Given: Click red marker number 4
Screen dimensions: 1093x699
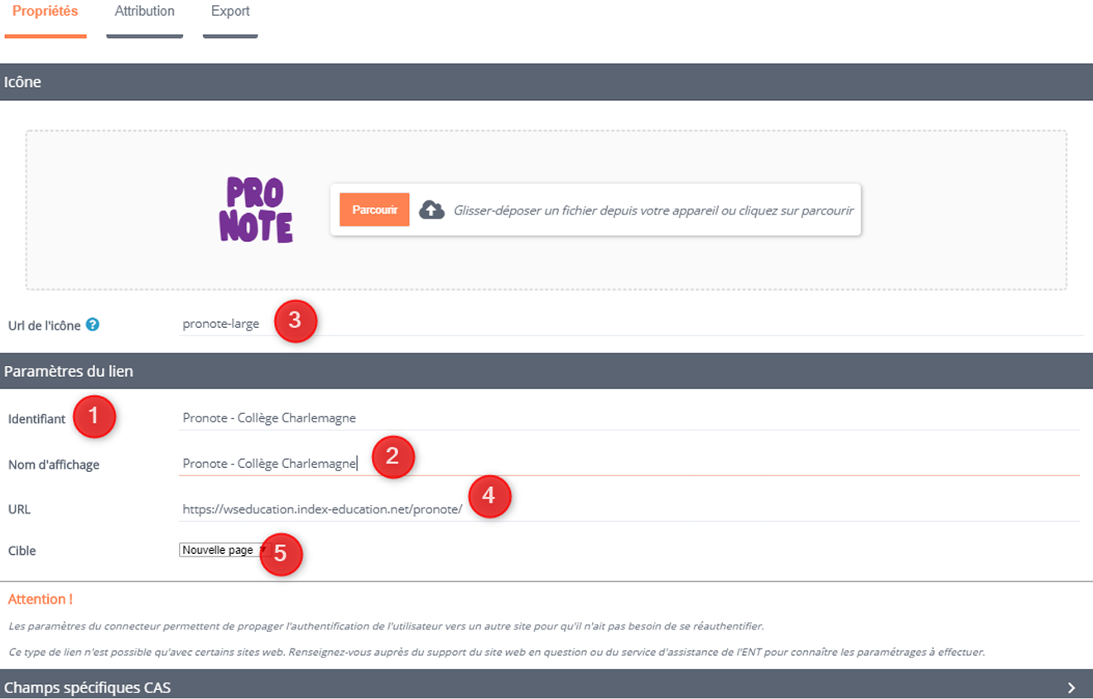Looking at the screenshot, I should pos(489,497).
